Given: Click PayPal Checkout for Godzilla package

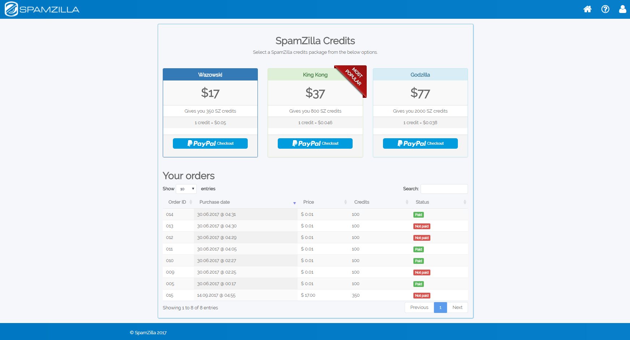Looking at the screenshot, I should [x=420, y=143].
